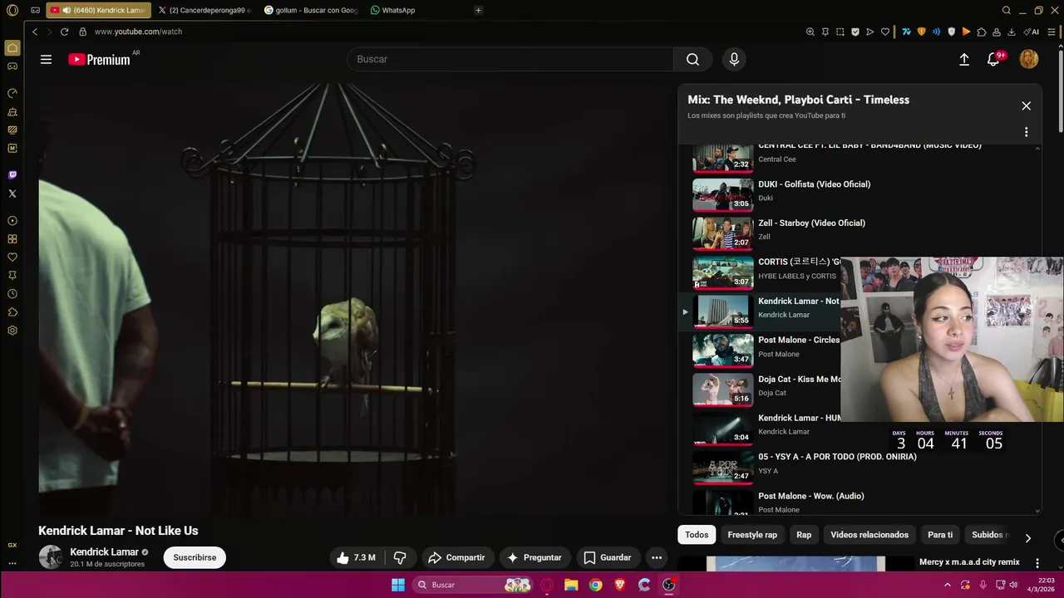This screenshot has height=598, width=1064.
Task: Open the Opera menu logo button
Action: pos(12,10)
